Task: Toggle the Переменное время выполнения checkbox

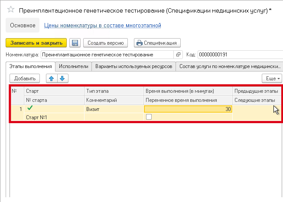Action: pos(149,117)
